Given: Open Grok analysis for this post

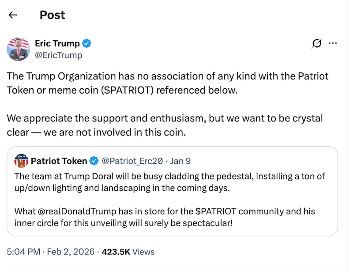Looking at the screenshot, I should (x=317, y=43).
